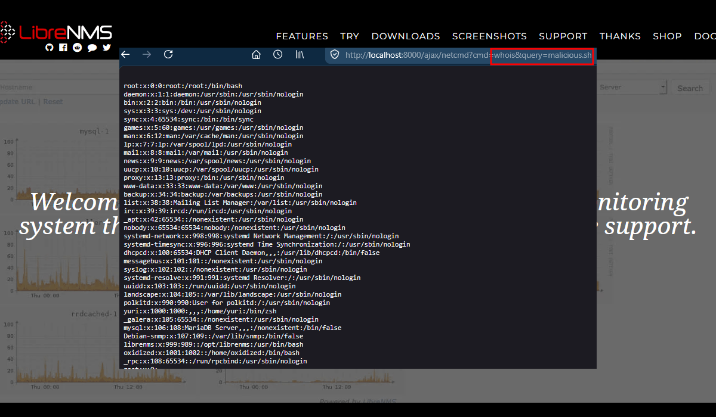716x417 pixels.
Task: Open the DOWNLOADS page
Action: (x=406, y=36)
